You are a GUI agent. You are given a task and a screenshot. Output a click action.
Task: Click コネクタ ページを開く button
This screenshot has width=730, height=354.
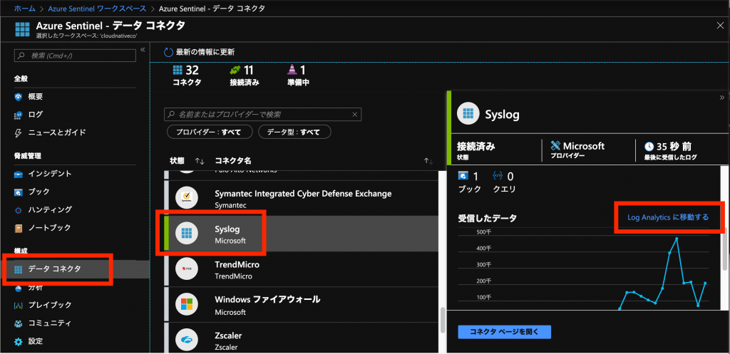505,332
